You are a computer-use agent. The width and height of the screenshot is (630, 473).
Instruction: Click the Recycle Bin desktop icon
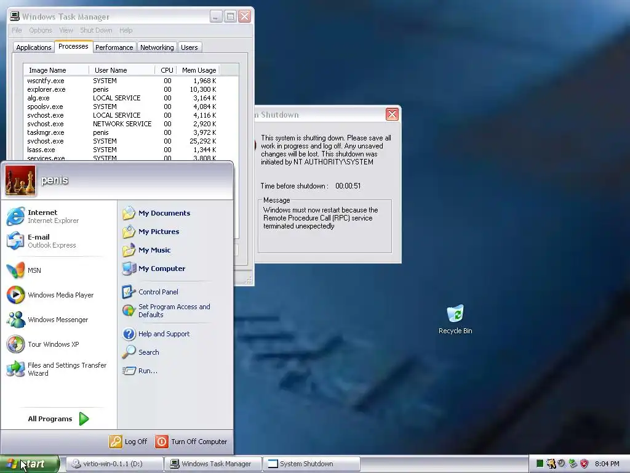(x=455, y=320)
